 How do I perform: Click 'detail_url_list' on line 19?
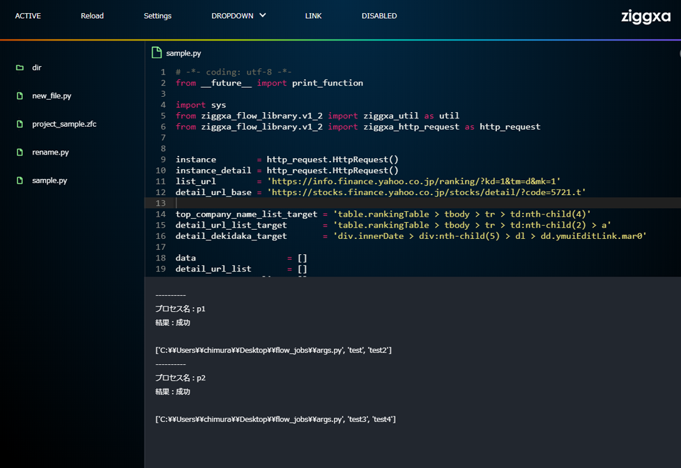pyautogui.click(x=213, y=269)
